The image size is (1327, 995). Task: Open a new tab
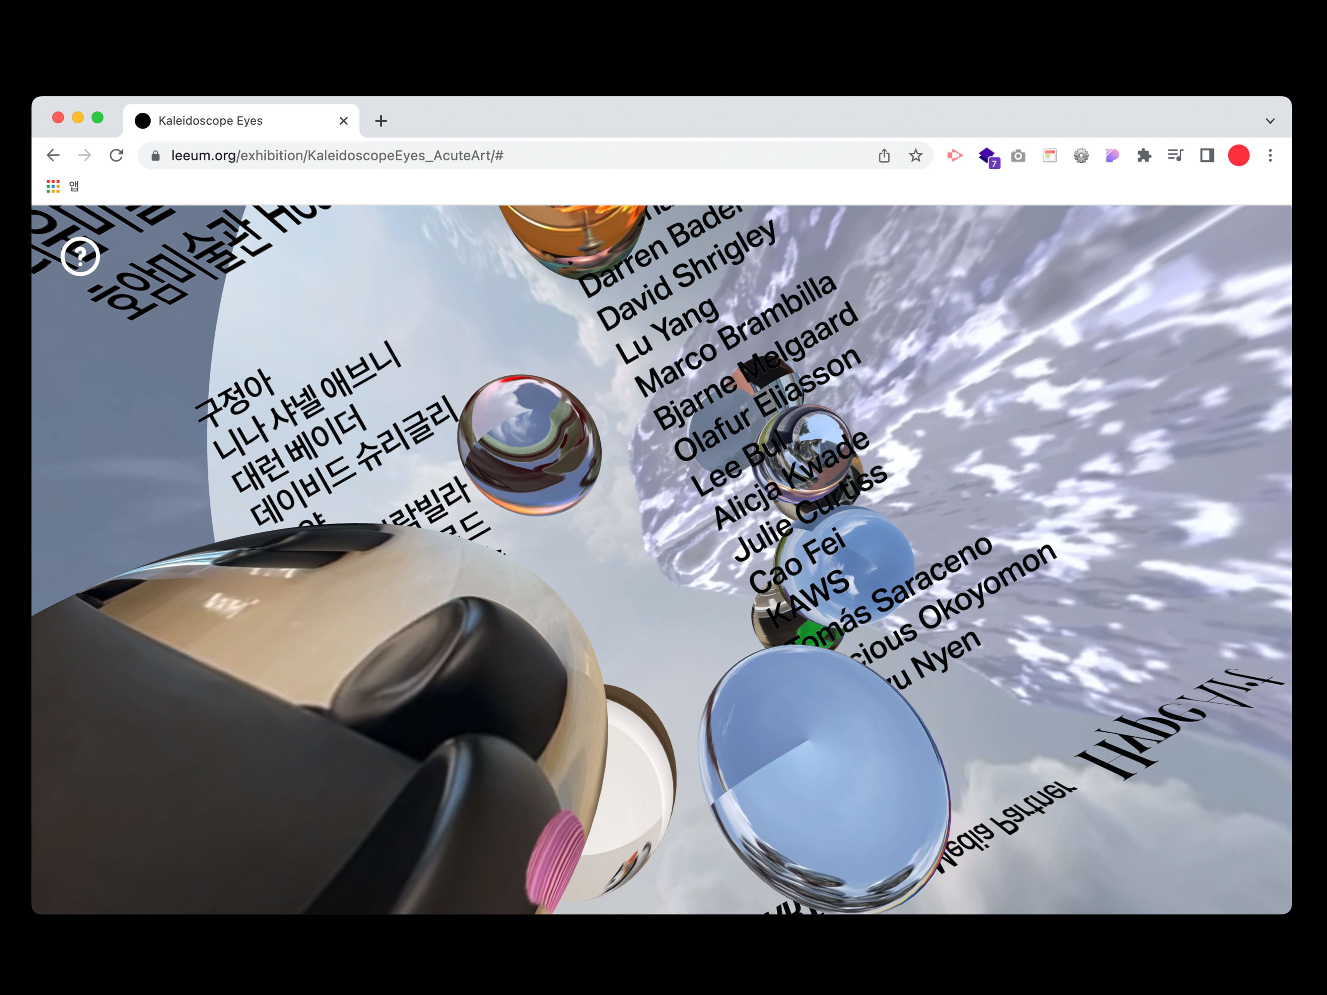pos(381,121)
